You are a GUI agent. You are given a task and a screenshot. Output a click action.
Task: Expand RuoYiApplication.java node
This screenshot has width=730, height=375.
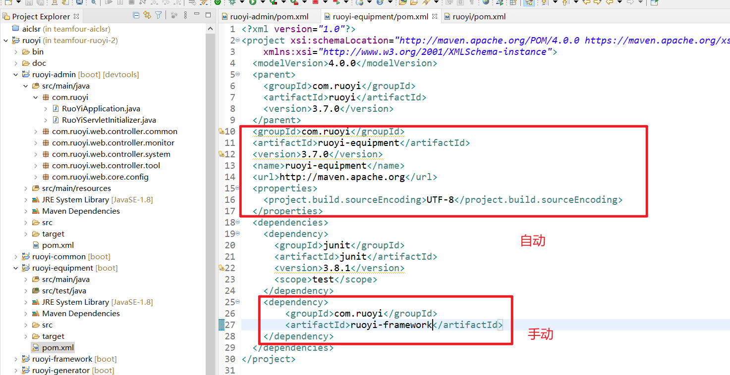46,109
